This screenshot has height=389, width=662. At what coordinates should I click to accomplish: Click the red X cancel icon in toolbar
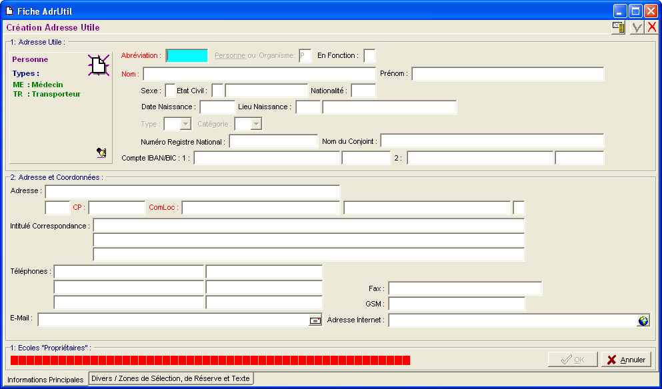tap(652, 27)
